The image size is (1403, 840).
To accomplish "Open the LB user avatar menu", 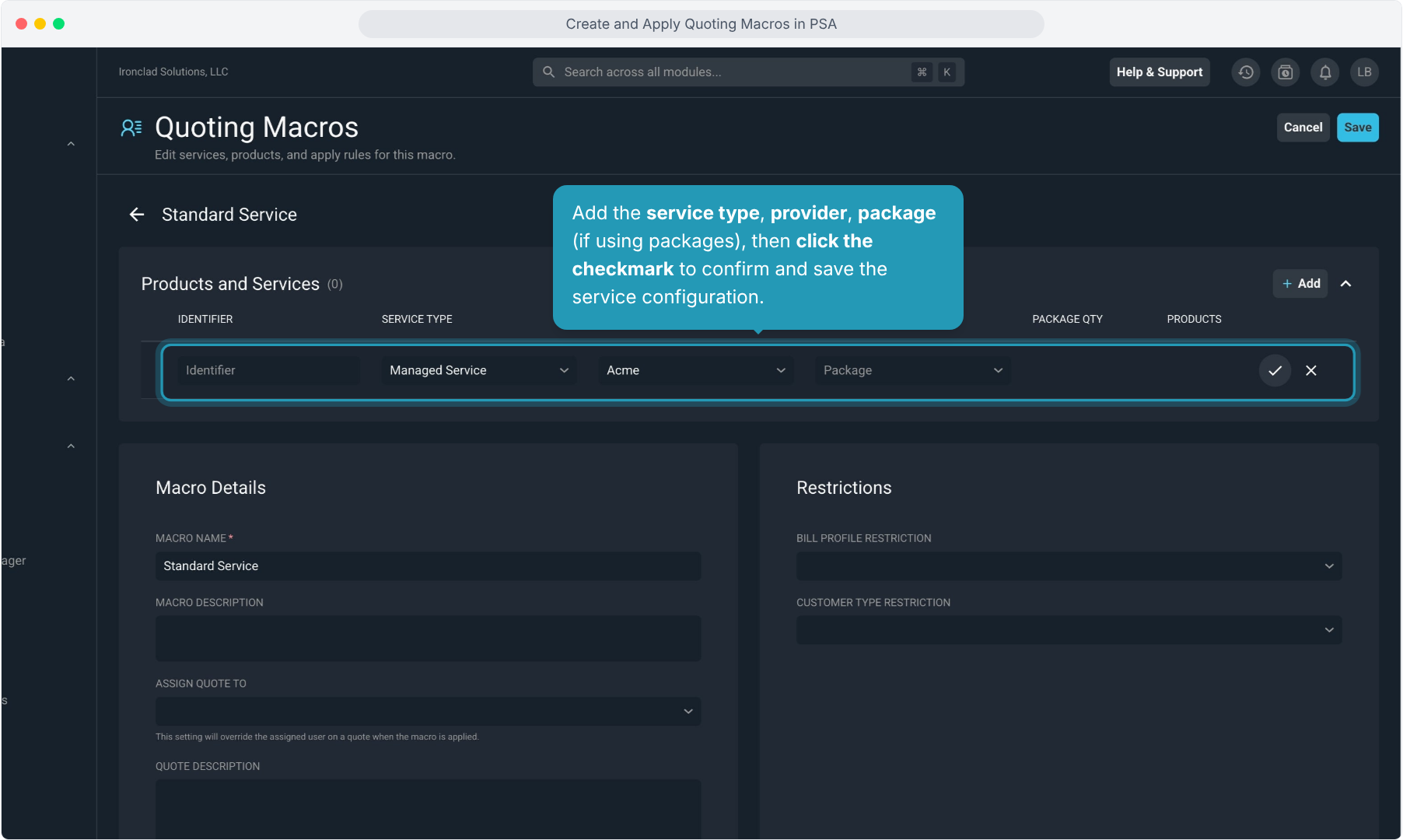I will 1364,72.
